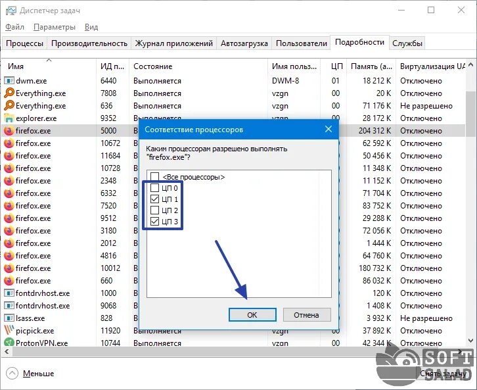
Task: Click the Не разрешено cell for lsass.exe
Action: pos(426,318)
